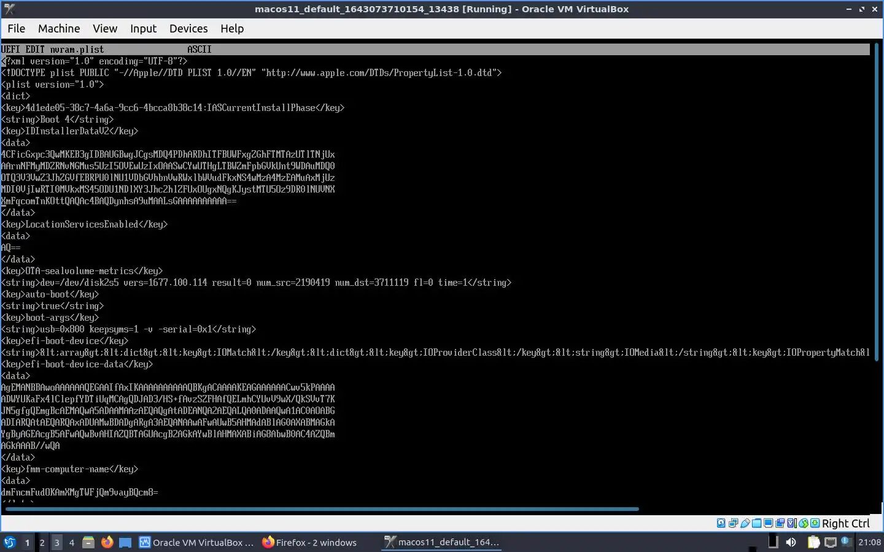Click the LocationServicesEnabled key line
Viewport: 884px width, 552px height.
(84, 224)
